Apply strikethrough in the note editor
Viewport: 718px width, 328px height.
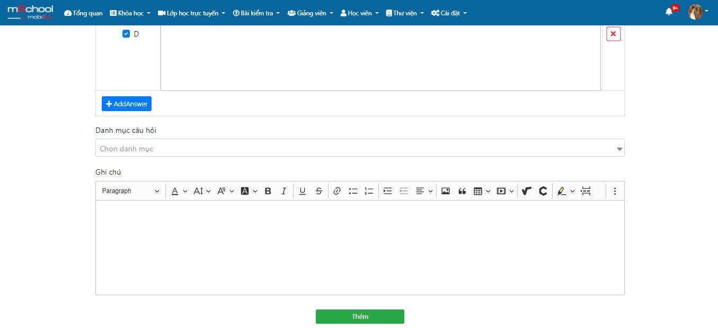pyautogui.click(x=318, y=191)
